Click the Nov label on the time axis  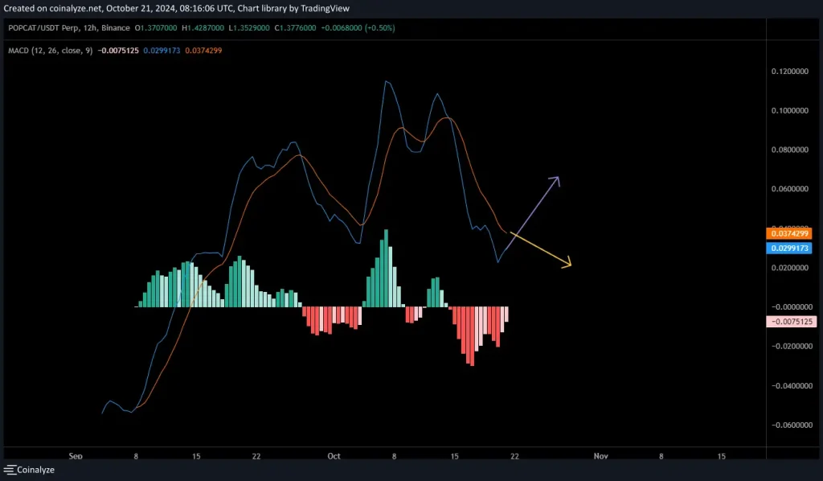600,456
